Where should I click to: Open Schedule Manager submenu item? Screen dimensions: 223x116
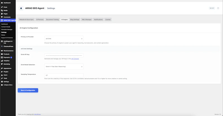7,30
